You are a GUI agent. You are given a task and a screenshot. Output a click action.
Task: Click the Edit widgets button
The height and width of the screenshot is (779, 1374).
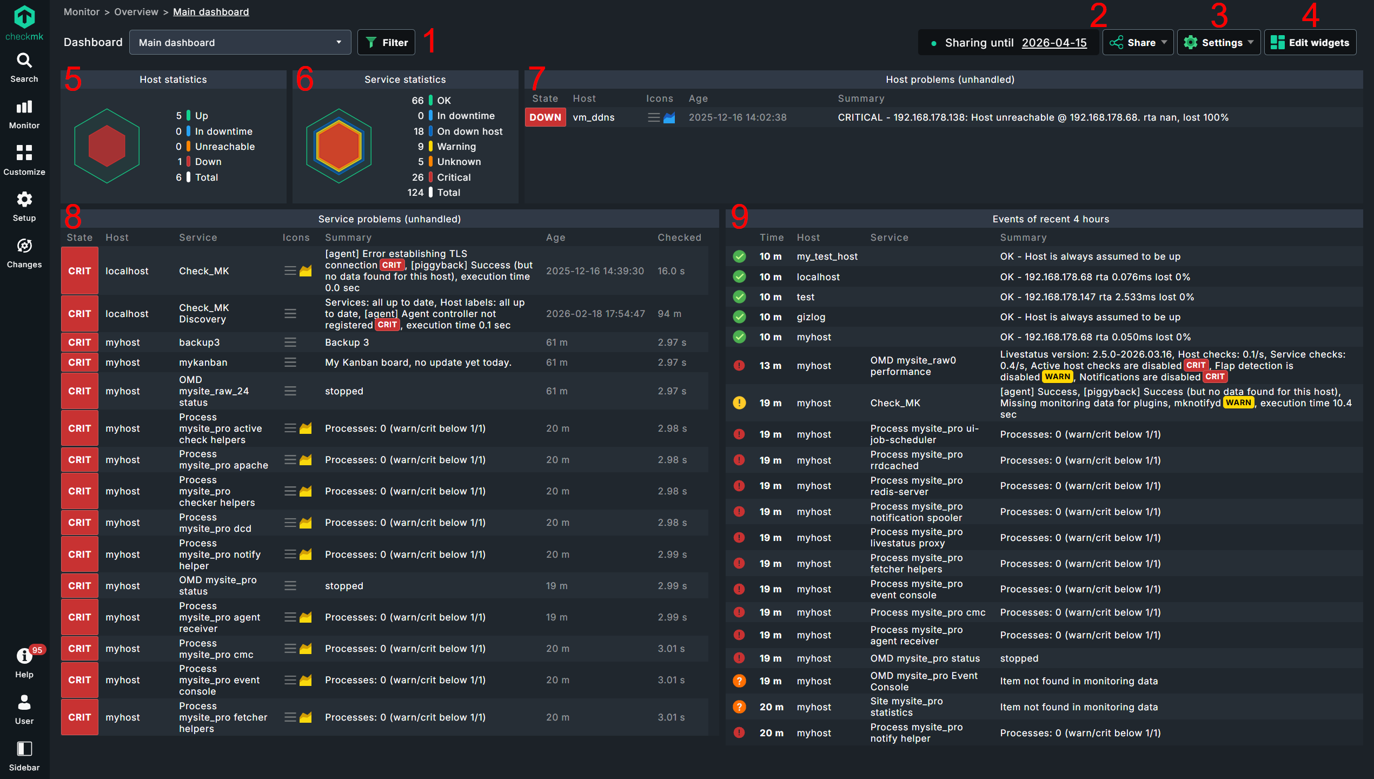(1310, 42)
